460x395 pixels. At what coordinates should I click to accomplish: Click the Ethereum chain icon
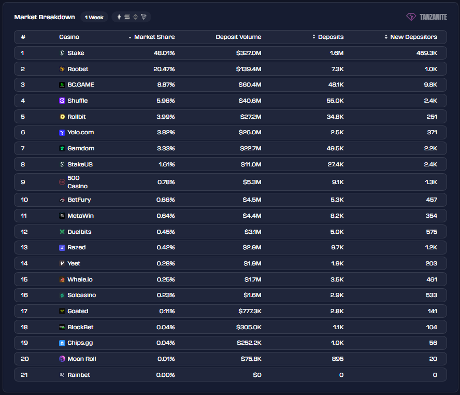pyautogui.click(x=119, y=17)
